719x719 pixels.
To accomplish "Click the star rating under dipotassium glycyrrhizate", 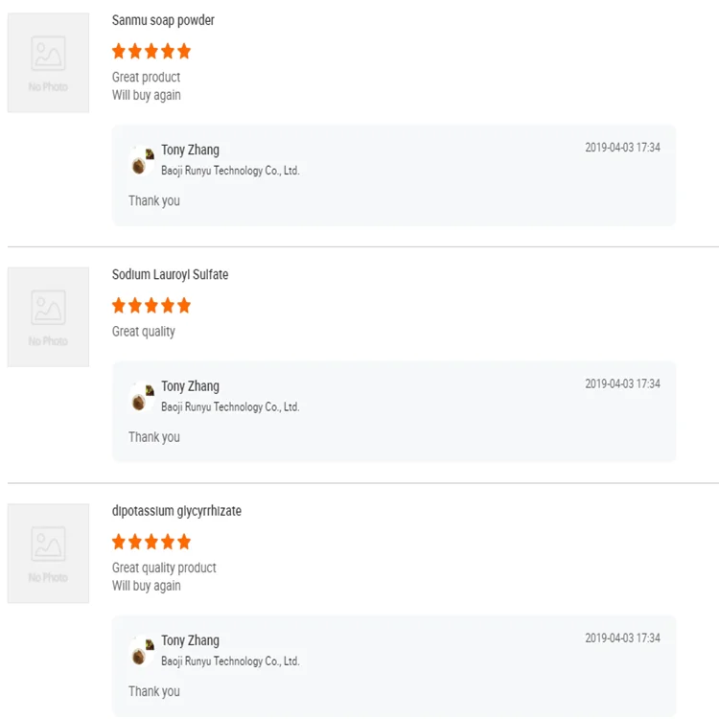I will coord(151,542).
